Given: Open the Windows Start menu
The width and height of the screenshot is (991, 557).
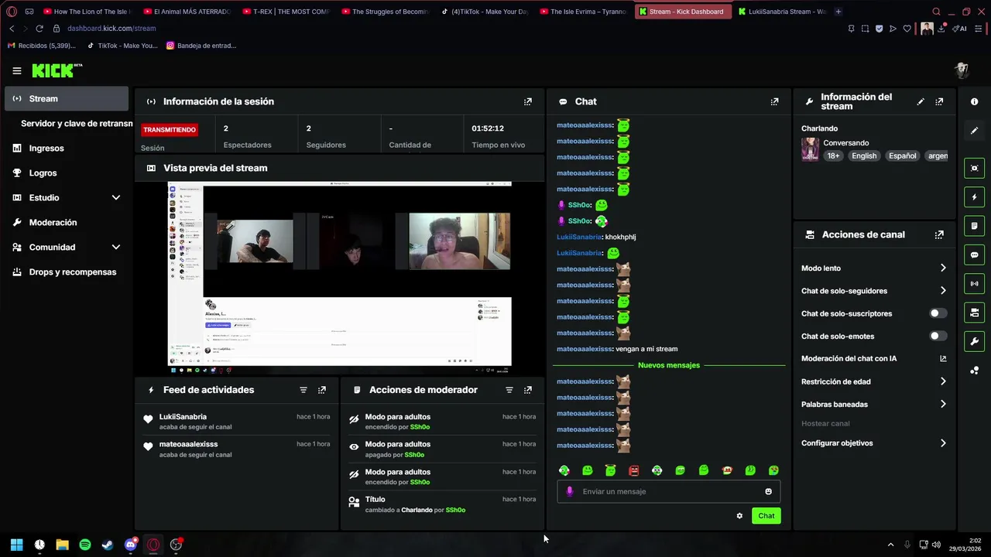Looking at the screenshot, I should click(16, 545).
